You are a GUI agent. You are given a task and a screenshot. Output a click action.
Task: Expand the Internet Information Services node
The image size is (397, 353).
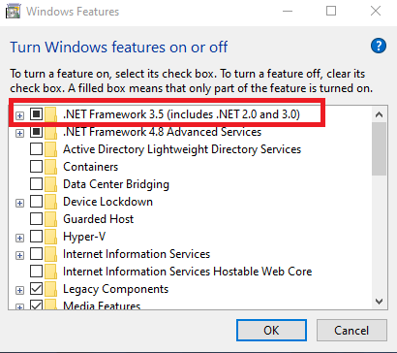[20, 255]
